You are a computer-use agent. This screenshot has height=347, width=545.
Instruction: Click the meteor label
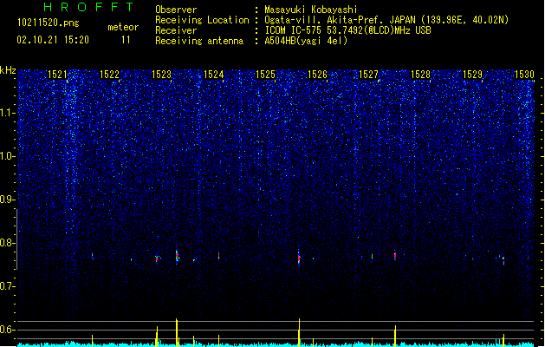coord(123,27)
